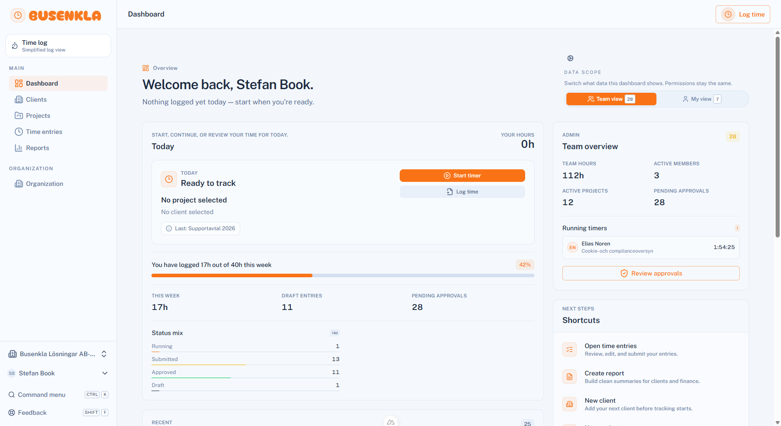Screen dimensions: 781x426
Task: Click the Feedback lifebuoy icon
Action: tap(12, 413)
